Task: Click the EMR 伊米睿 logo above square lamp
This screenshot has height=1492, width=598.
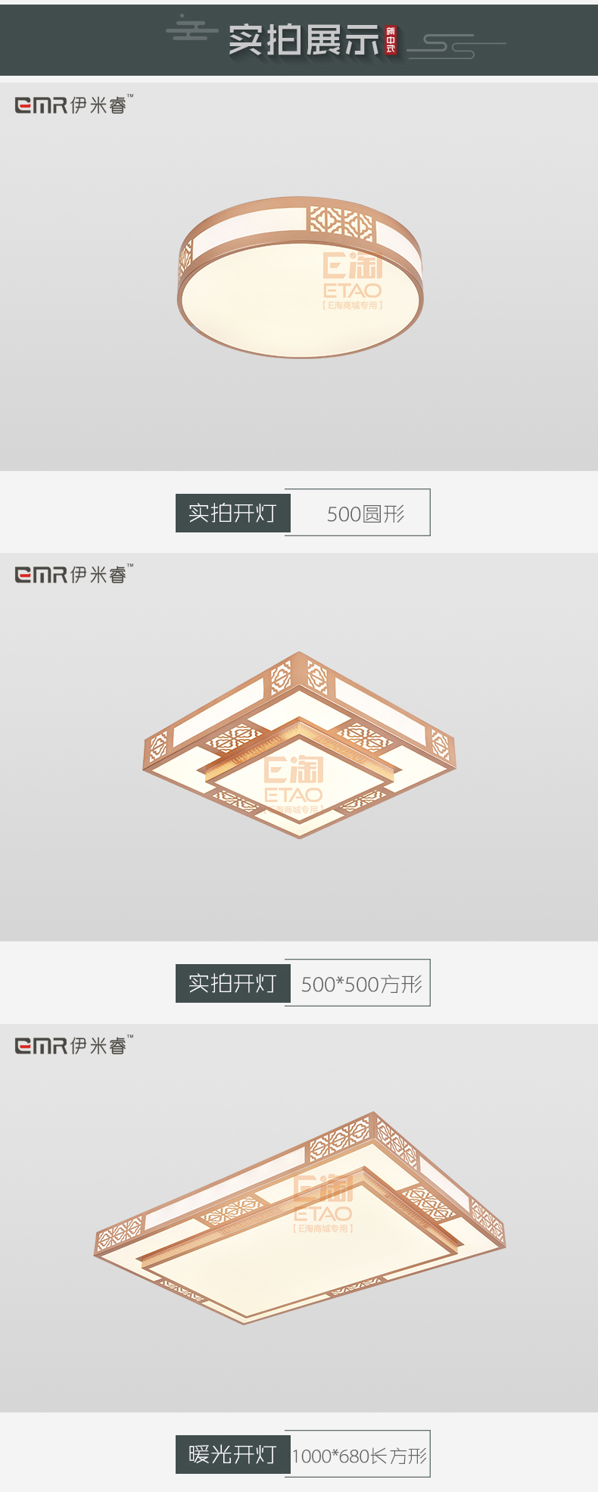Action: [x=73, y=574]
